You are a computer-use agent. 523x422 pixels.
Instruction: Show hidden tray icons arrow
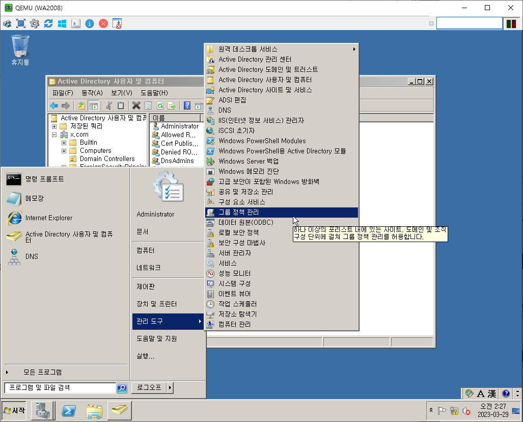click(431, 410)
